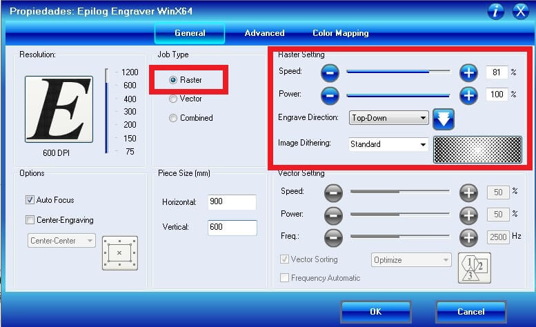
Task: Select the Raster job type
Action: pos(173,80)
